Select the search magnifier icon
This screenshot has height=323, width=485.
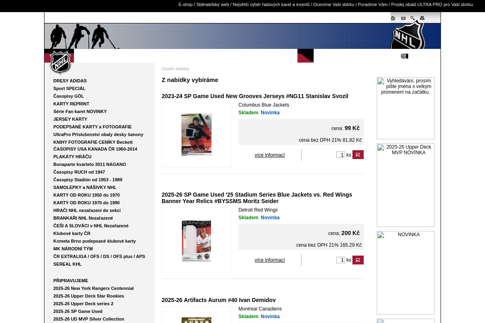(x=412, y=18)
